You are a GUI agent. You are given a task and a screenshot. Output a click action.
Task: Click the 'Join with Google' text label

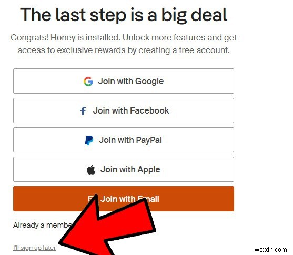[131, 81]
